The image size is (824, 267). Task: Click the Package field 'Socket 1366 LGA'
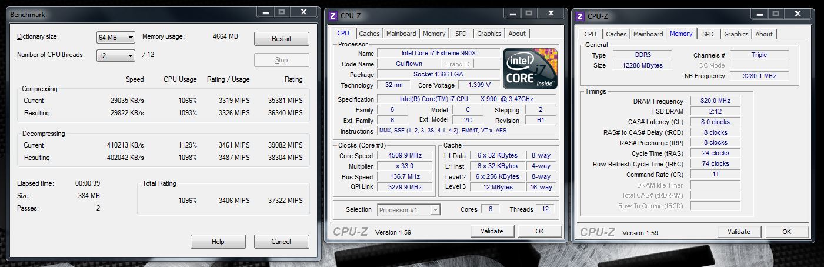point(438,75)
